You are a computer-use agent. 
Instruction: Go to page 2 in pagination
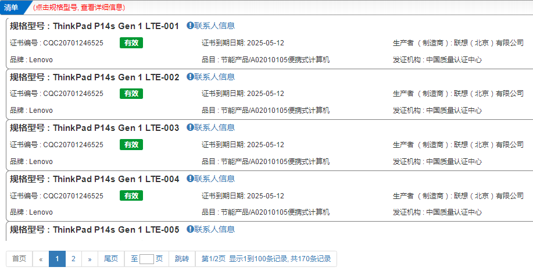pos(73,259)
